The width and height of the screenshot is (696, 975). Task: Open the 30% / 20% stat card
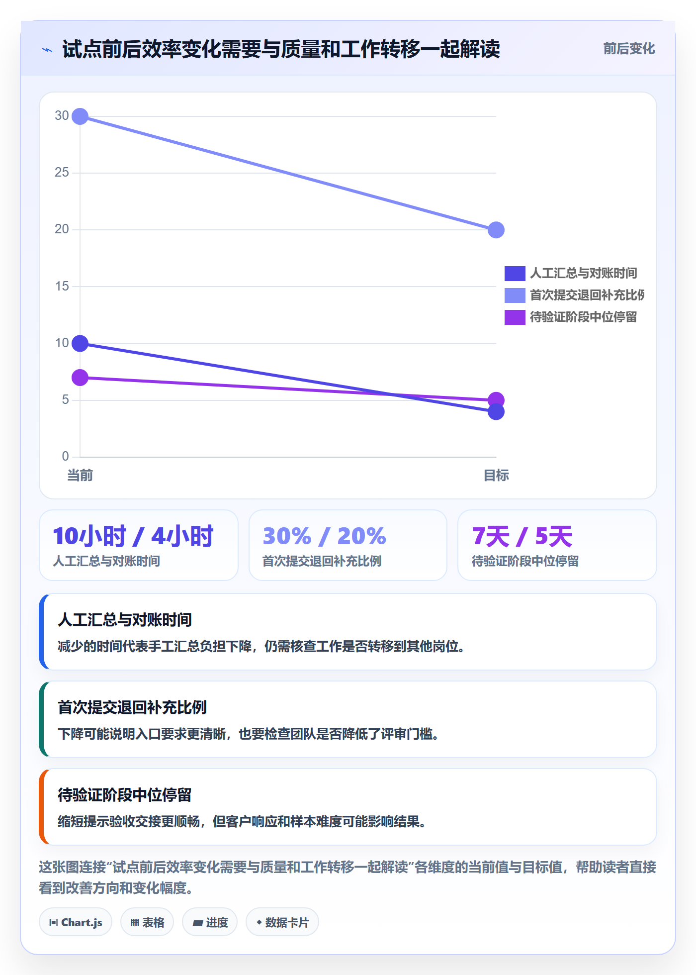point(348,545)
